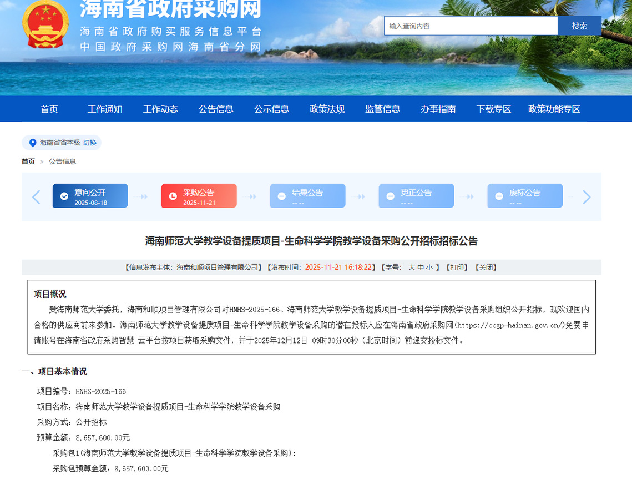Click the right arrow in timeline
Screen dimensions: 632x479
(587, 197)
